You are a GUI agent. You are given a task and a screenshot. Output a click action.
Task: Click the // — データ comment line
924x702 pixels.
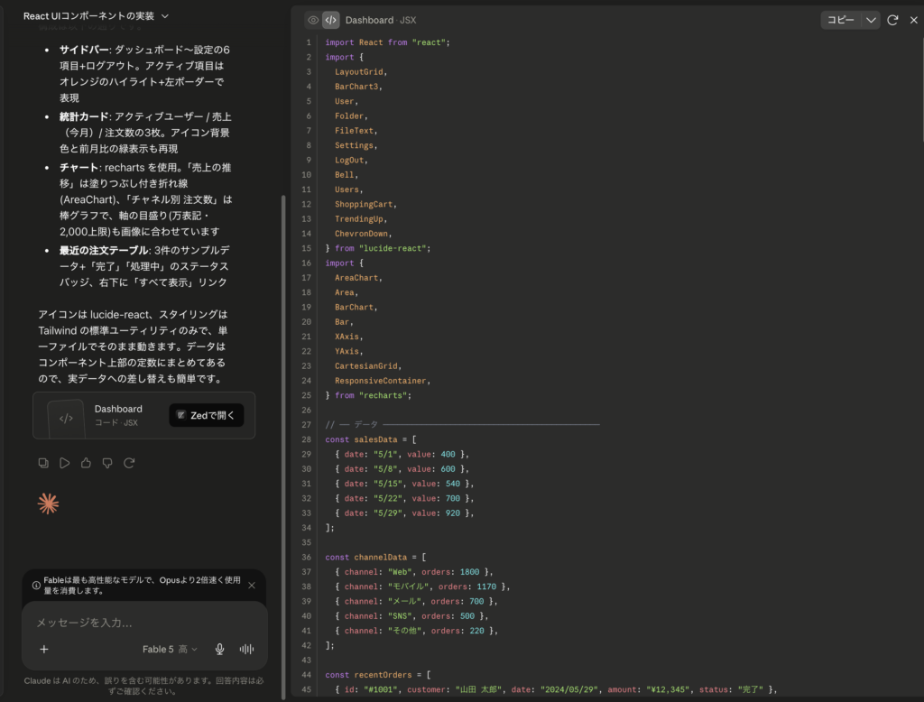[462, 425]
